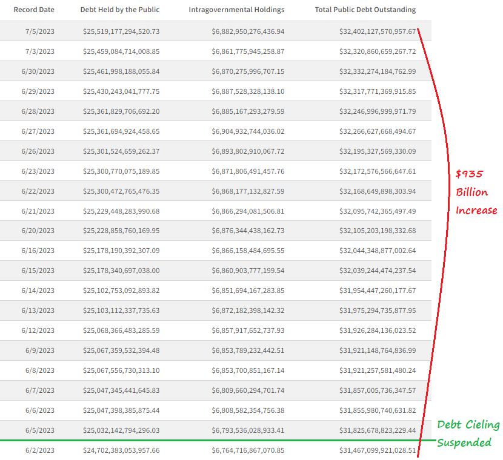Viewport: 503px width, 460px height.
Task: Click public debt value $25,361,829,706,692.20
Action: (121, 111)
